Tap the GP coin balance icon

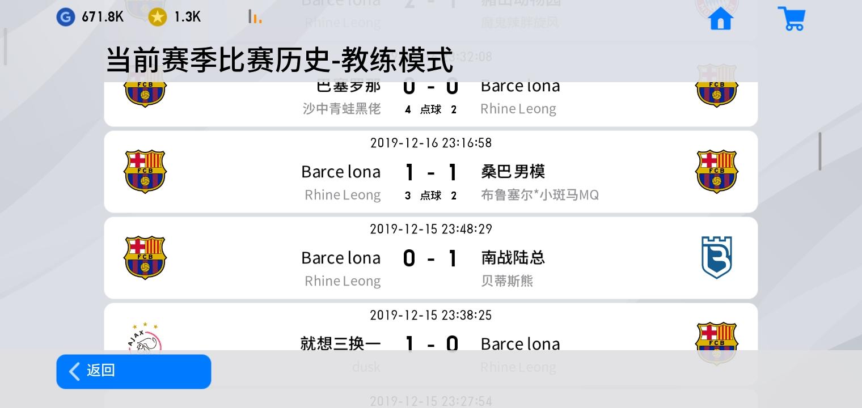[x=65, y=17]
